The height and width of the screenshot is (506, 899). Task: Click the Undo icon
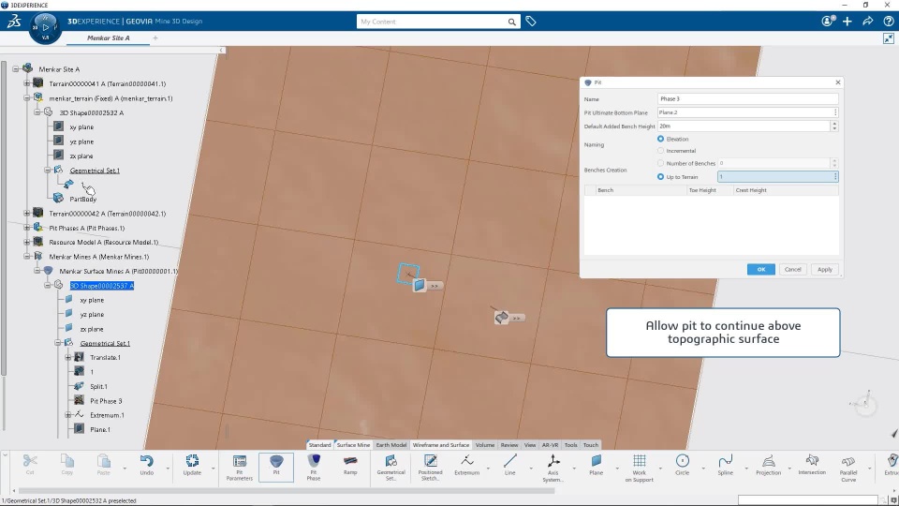coord(147,464)
